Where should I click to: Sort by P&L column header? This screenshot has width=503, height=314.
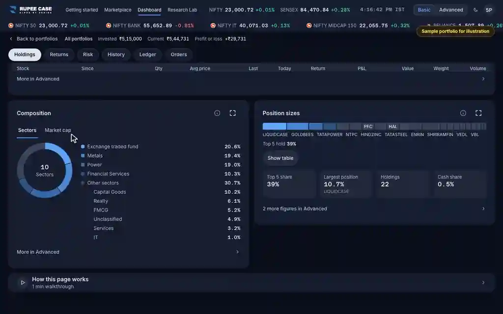(362, 69)
